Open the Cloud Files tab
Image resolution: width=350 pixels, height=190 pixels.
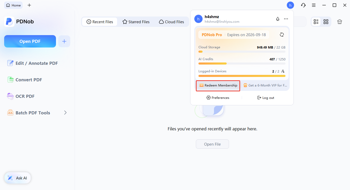coord(172,22)
